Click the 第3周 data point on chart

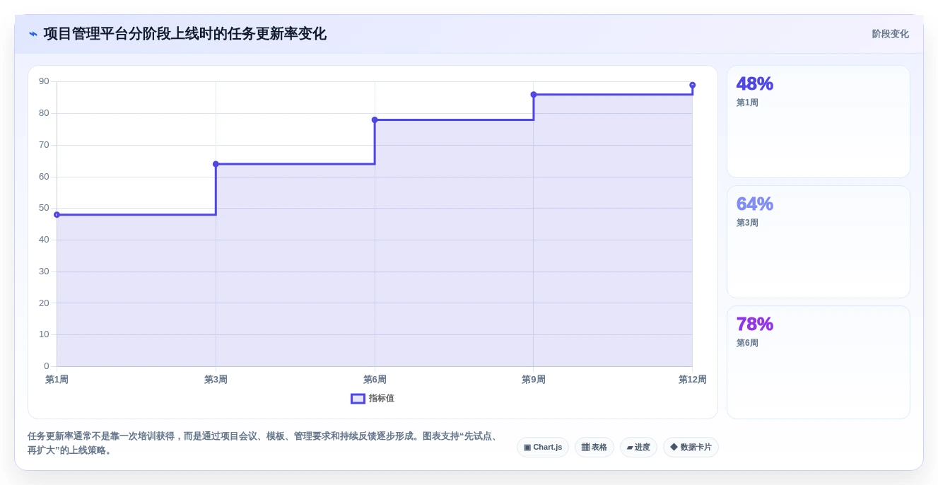216,164
